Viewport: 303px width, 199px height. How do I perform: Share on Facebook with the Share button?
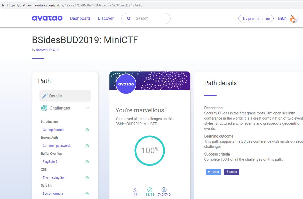pos(231,172)
